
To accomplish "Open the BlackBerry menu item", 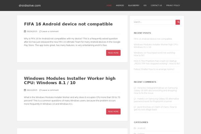I will (x=134, y=5).
